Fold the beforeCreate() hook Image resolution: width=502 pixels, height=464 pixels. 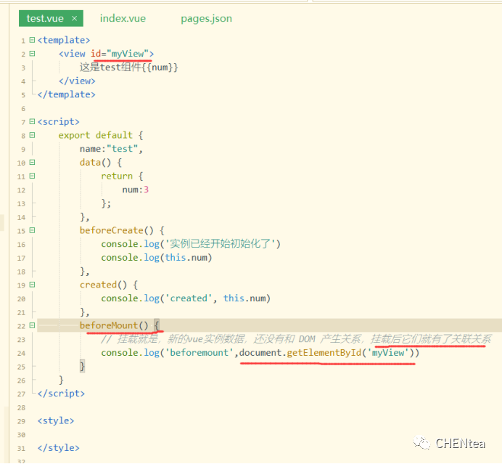tap(31, 230)
